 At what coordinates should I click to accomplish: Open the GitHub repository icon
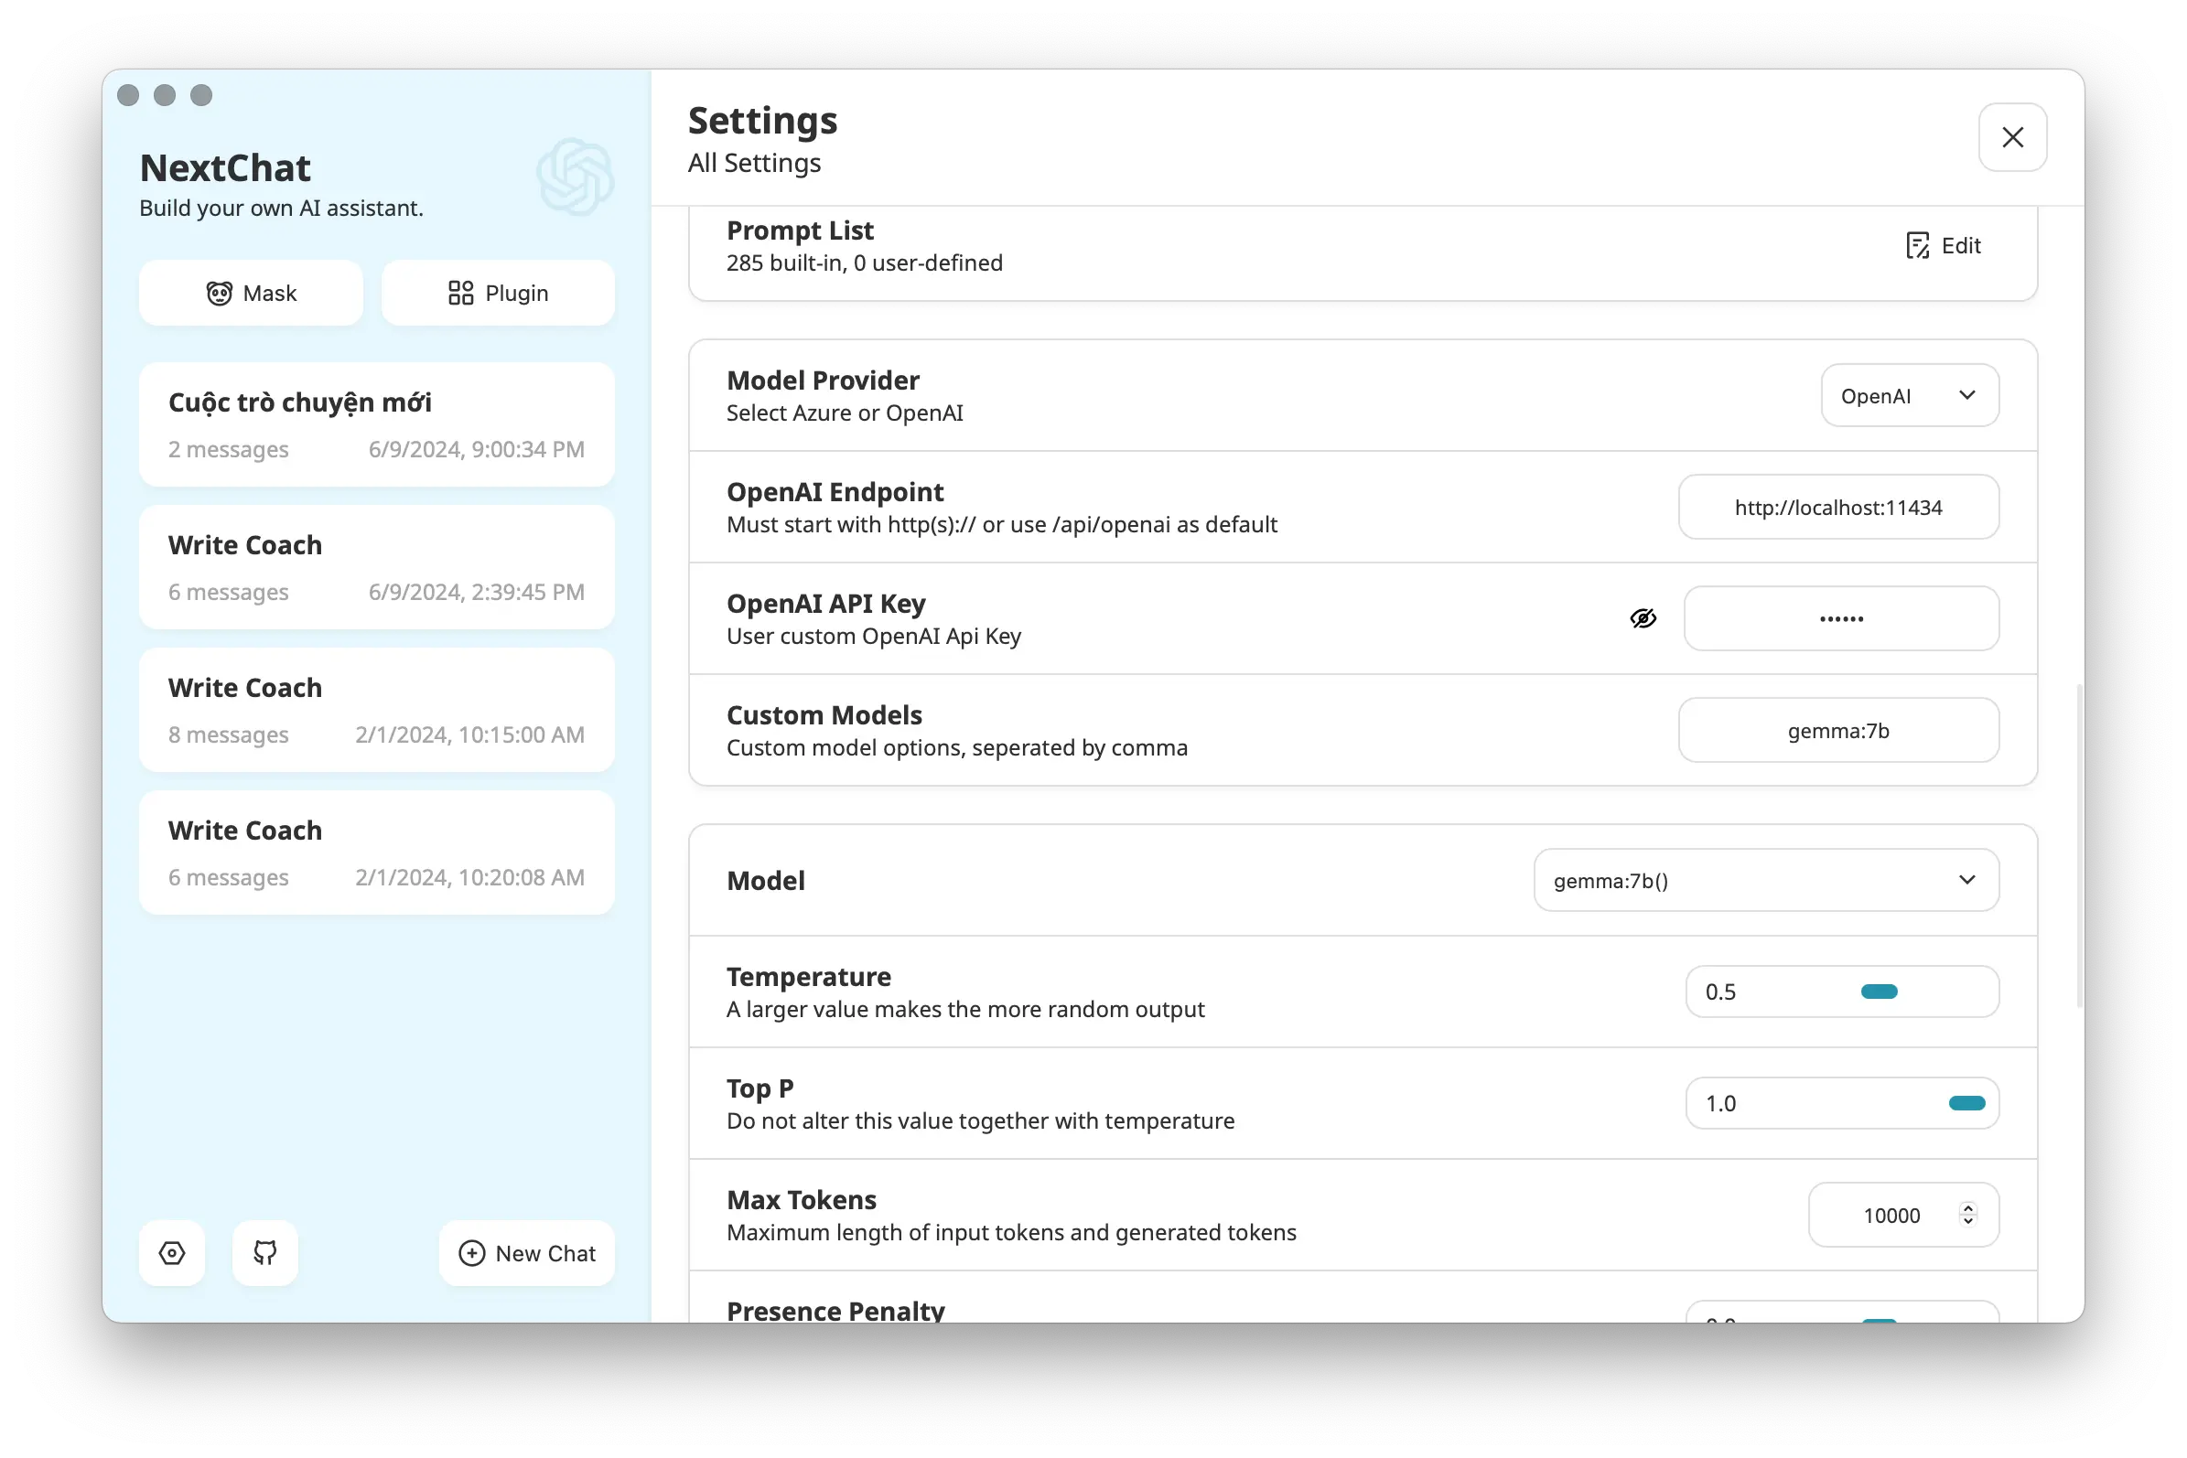coord(265,1252)
